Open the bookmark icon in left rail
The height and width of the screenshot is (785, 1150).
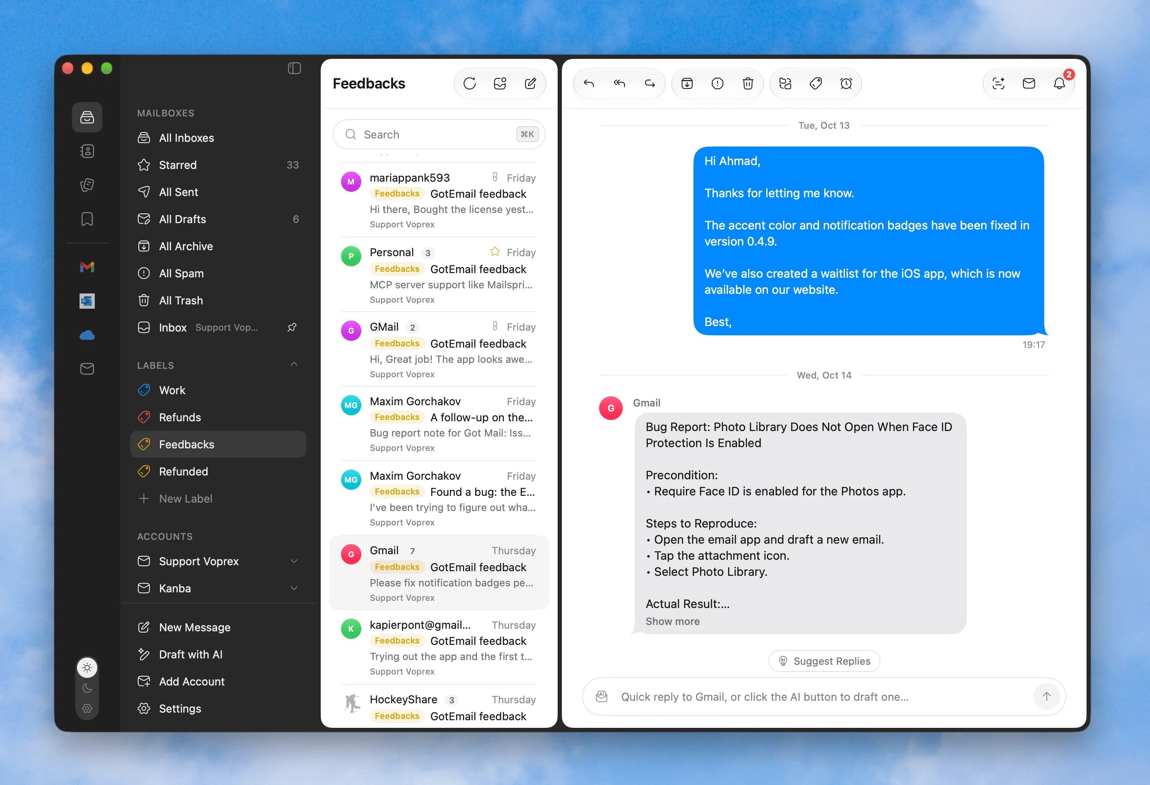87,219
